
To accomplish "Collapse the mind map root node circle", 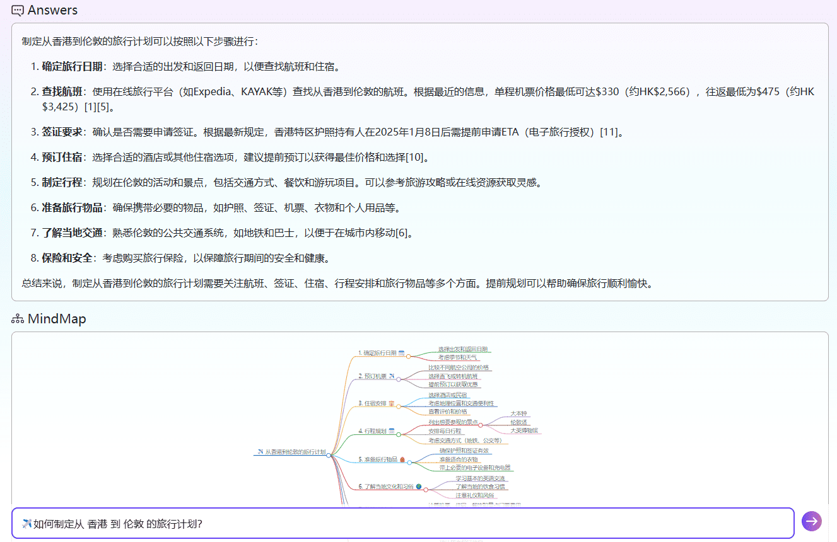I will point(330,454).
